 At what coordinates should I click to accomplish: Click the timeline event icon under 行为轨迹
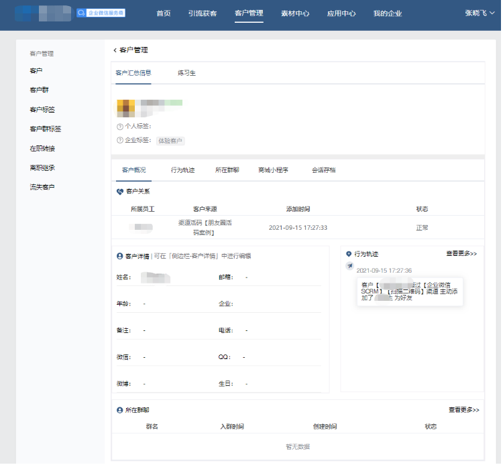(349, 266)
